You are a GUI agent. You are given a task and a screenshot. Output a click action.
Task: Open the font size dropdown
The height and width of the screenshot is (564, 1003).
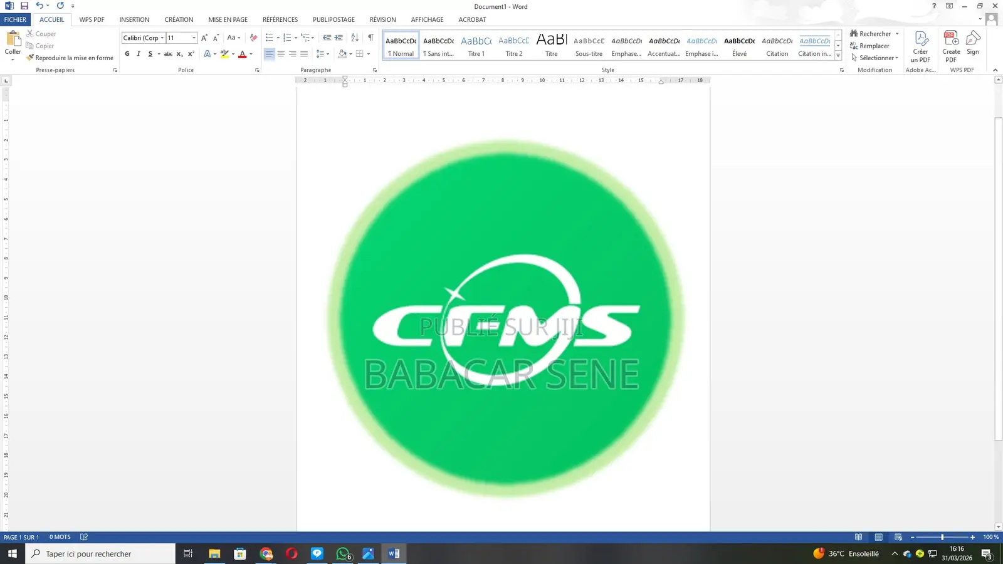(x=194, y=38)
